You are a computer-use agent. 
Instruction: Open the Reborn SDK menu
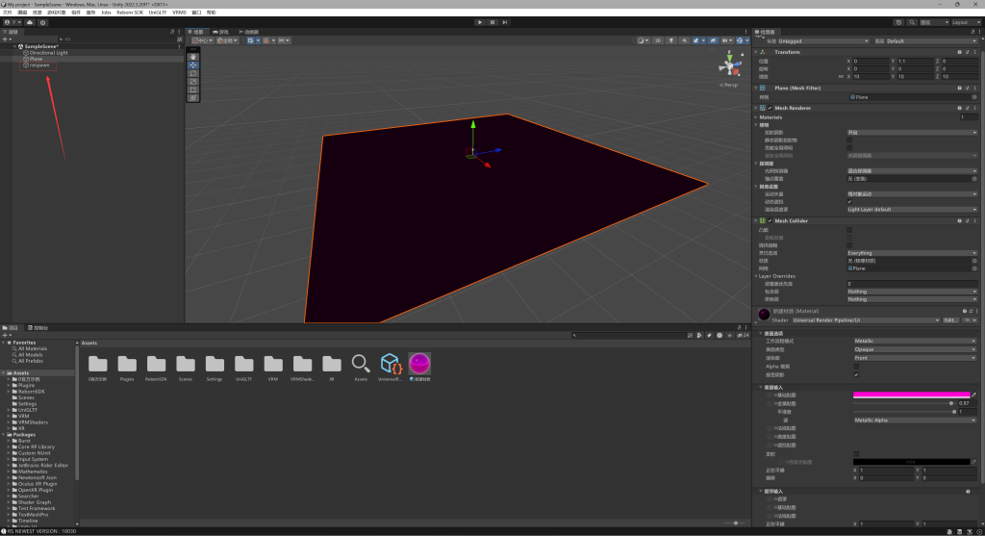pos(130,13)
